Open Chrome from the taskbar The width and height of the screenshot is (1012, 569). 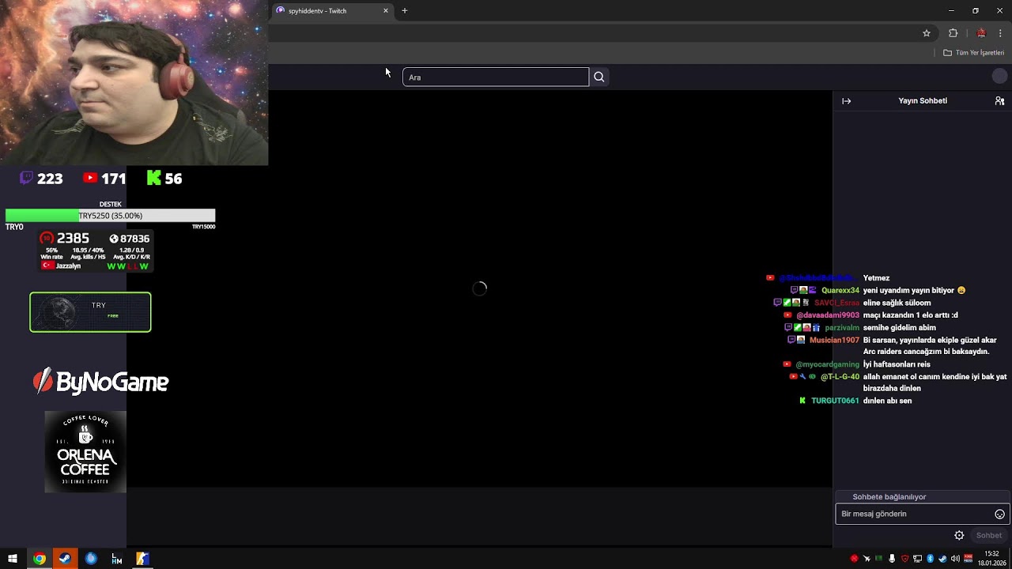[39, 559]
